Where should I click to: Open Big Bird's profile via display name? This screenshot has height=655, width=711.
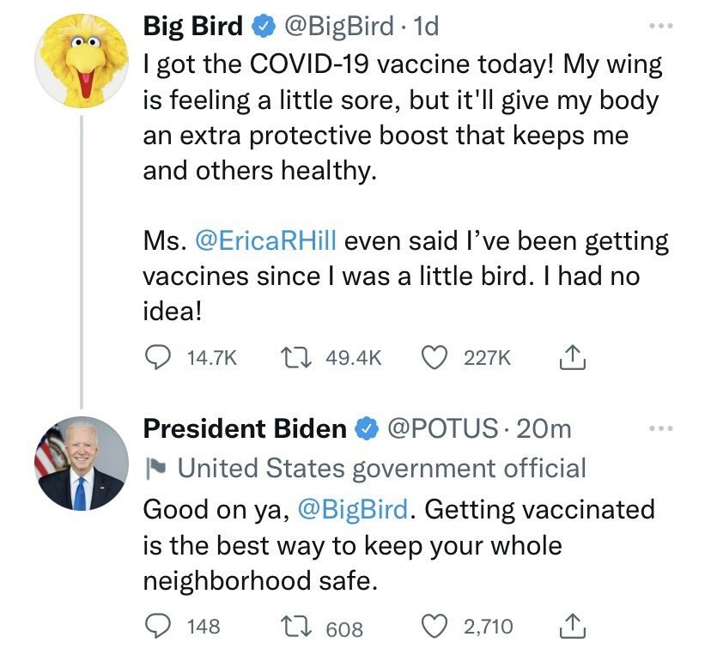point(193,26)
